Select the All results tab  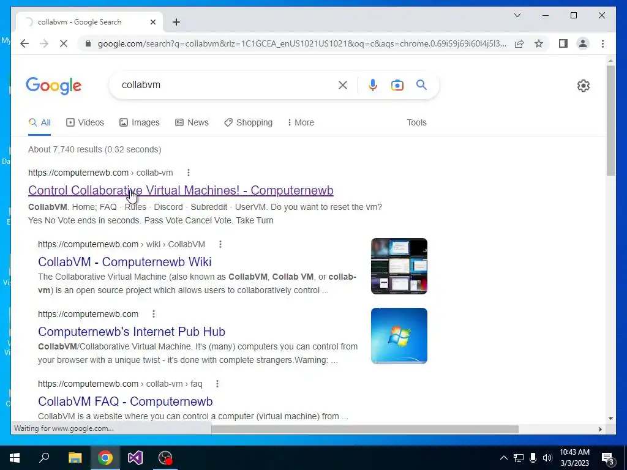click(40, 122)
